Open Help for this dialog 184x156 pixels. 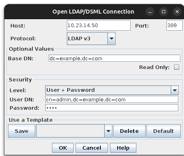[123, 148]
